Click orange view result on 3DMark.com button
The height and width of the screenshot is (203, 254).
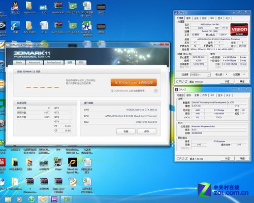pos(134,83)
